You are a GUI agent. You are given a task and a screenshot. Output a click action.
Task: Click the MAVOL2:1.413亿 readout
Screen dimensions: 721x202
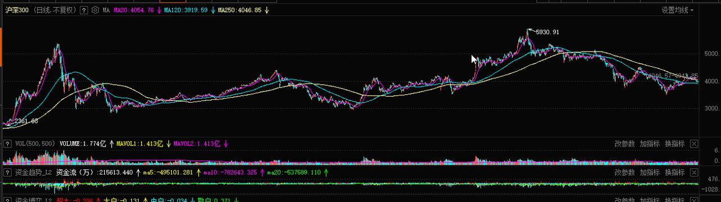coord(197,144)
